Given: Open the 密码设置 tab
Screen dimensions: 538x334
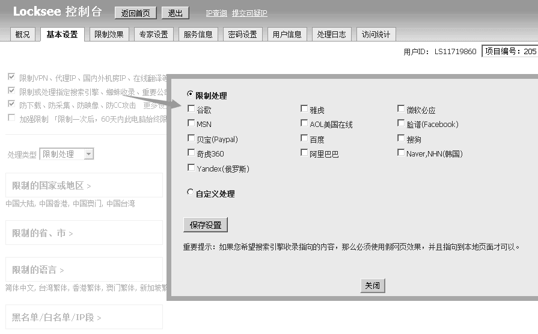Looking at the screenshot, I should coord(243,34).
